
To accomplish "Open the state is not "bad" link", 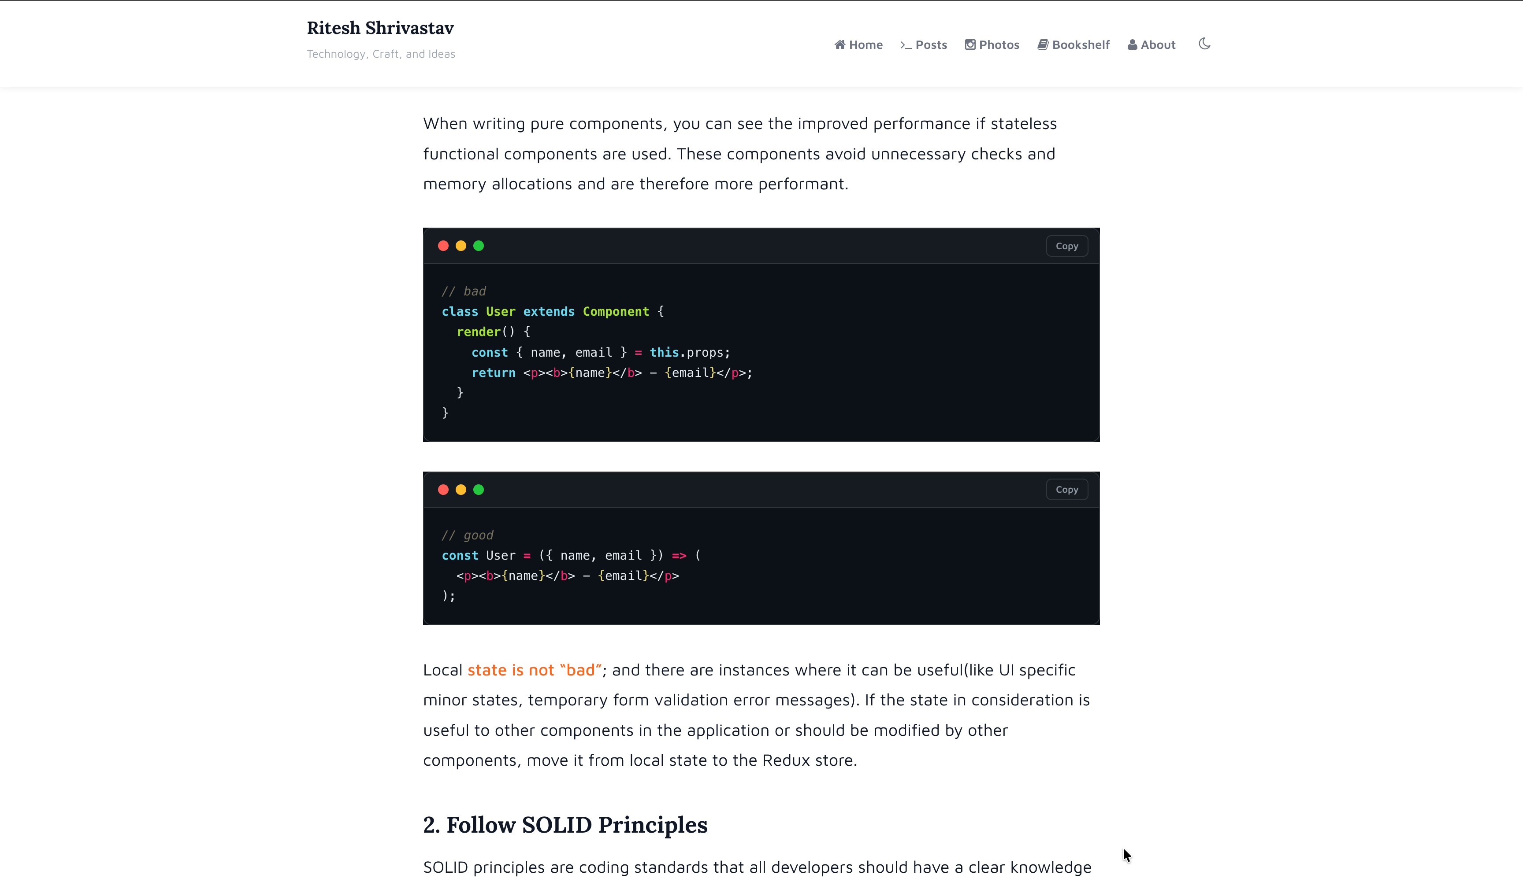I will coord(534,670).
